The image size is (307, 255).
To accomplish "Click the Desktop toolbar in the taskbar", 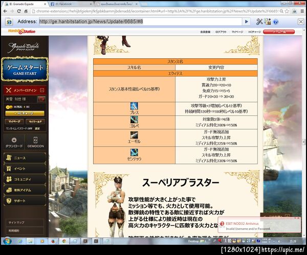I will pos(193,241).
